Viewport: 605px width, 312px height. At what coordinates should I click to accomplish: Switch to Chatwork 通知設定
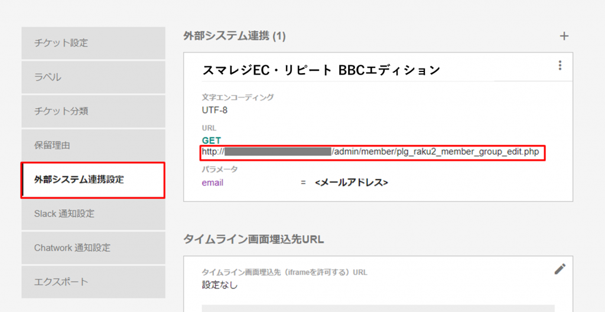pos(93,248)
